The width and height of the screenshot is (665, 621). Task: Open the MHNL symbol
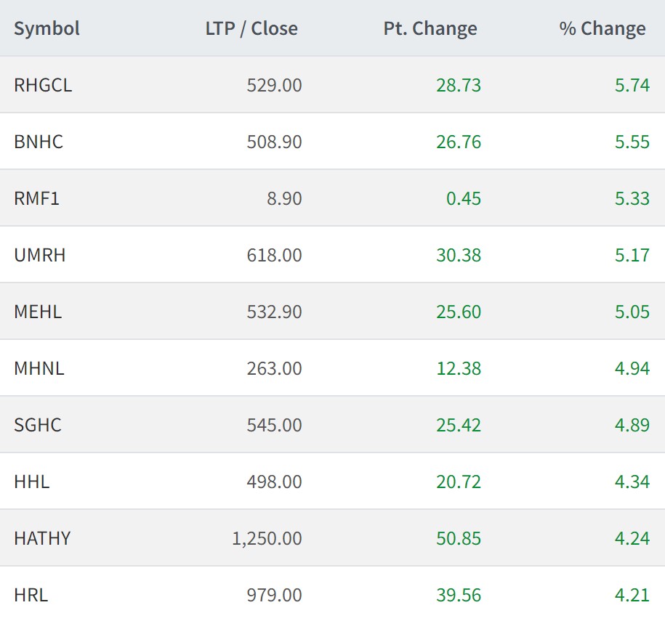39,368
